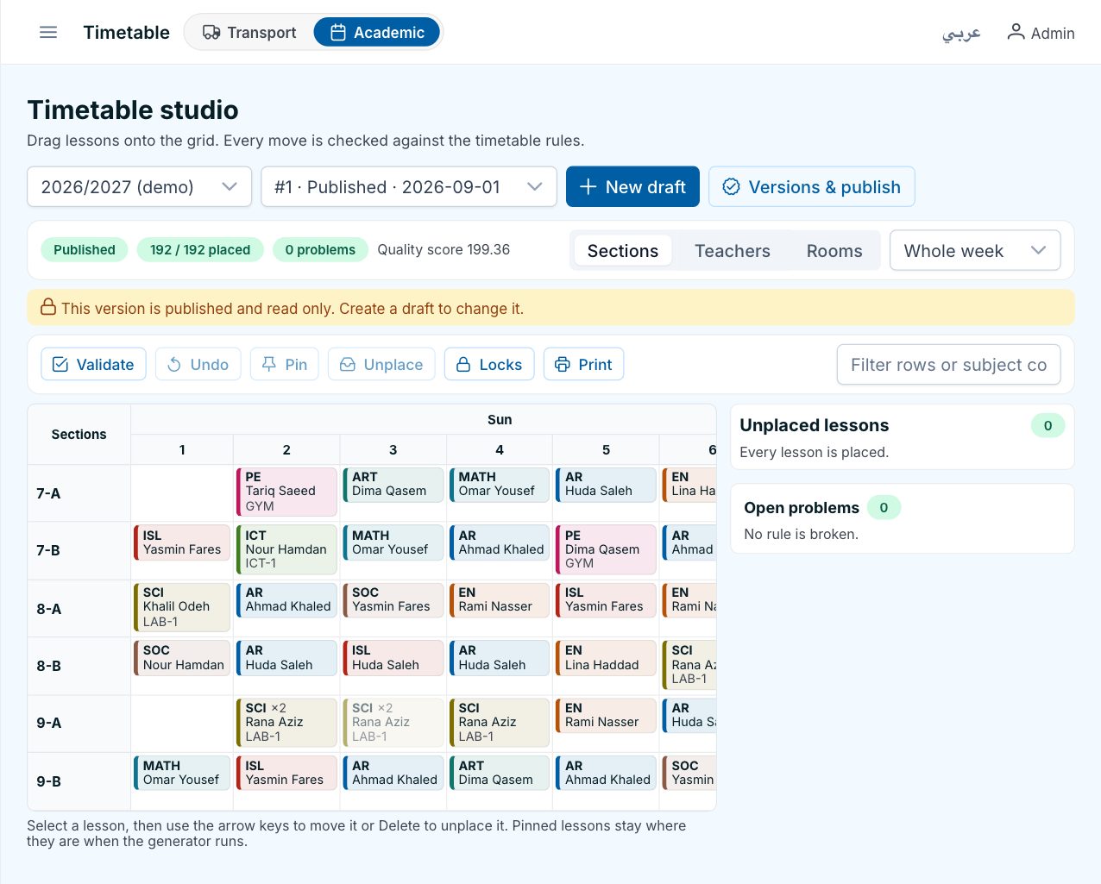Select 7-B PE Dima Qasem lesson

point(606,549)
